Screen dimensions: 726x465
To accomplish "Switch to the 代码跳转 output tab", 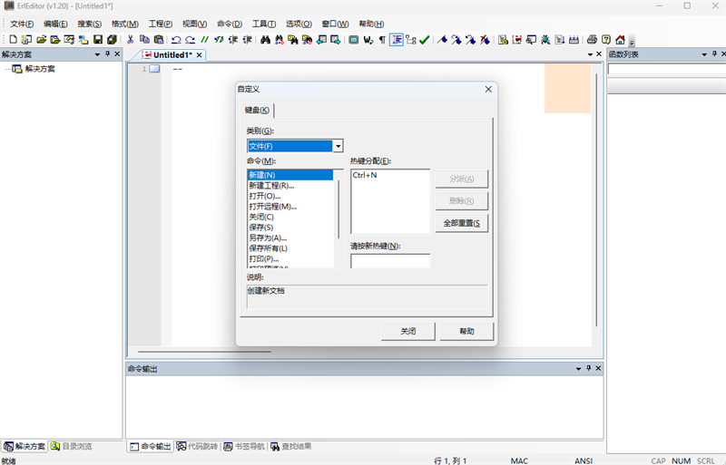I will (x=197, y=447).
